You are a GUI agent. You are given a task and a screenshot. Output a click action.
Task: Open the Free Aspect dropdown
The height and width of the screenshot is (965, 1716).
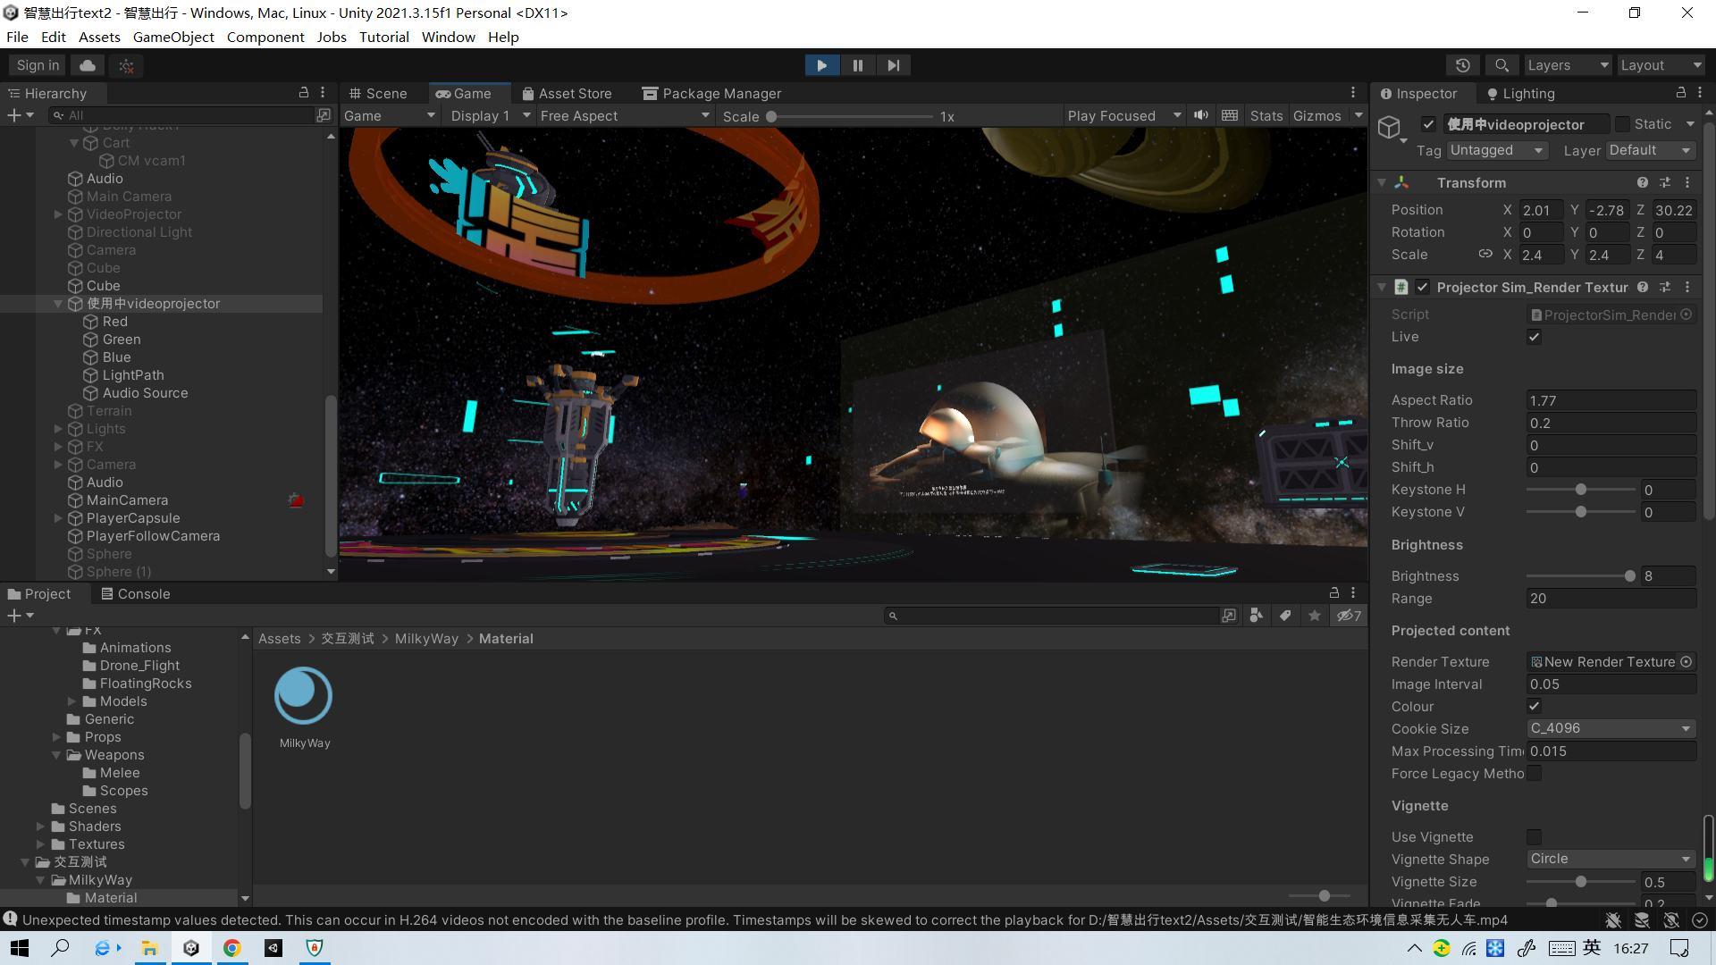[x=624, y=116]
